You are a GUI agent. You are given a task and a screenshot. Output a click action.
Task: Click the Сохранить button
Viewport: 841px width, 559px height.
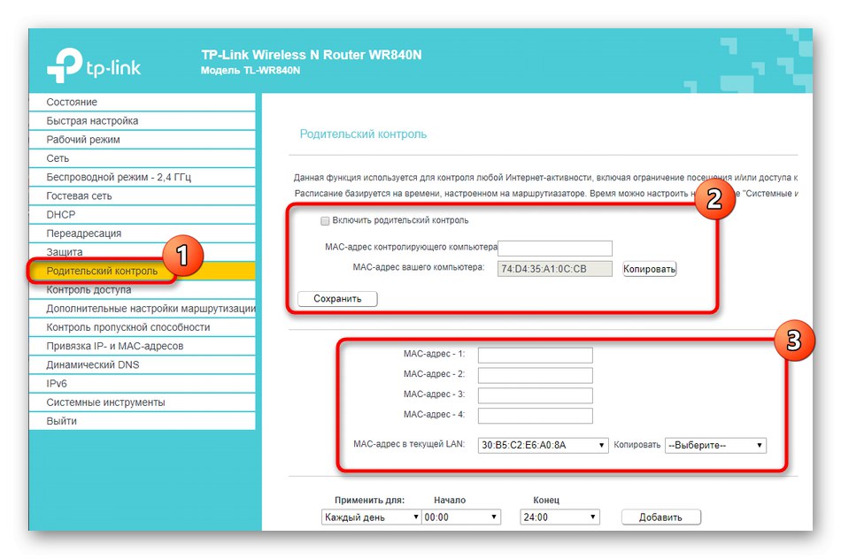tap(337, 299)
